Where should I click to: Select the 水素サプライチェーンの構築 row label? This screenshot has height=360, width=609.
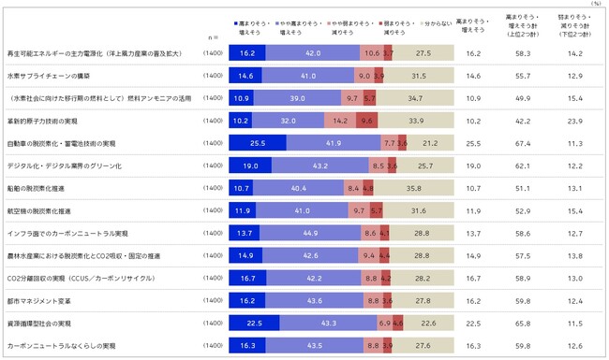tap(49, 76)
